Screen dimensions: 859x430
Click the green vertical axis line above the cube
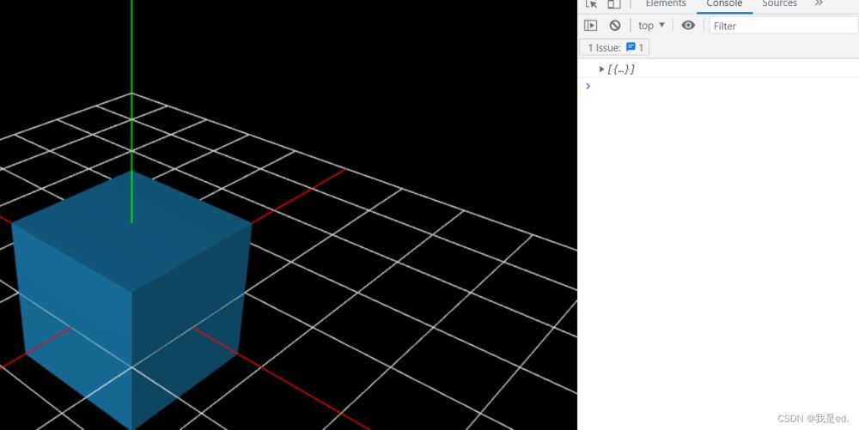click(x=131, y=86)
